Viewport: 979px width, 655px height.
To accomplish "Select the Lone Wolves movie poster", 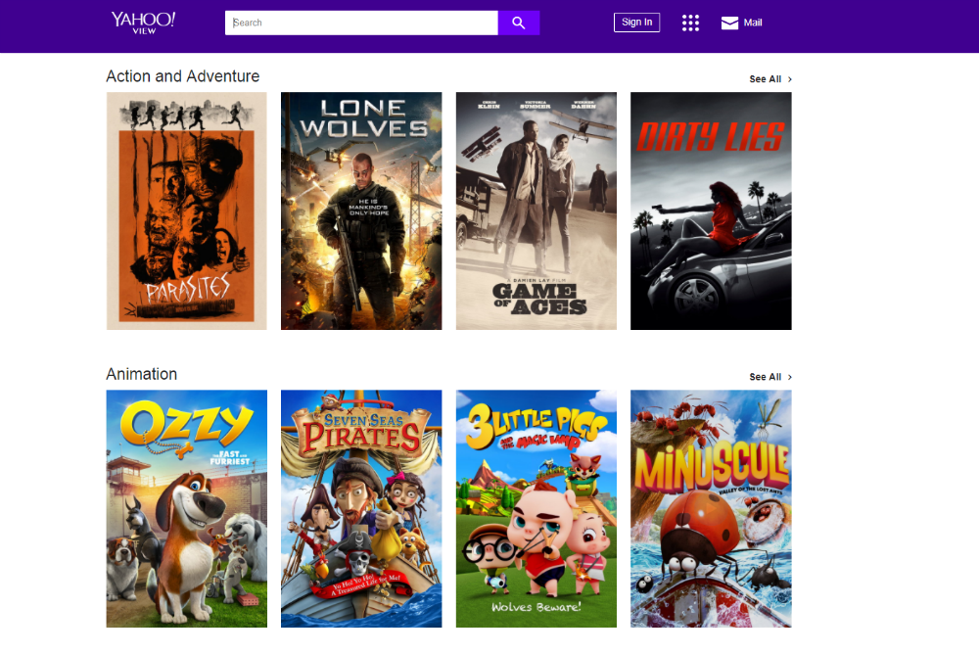I will coord(361,211).
